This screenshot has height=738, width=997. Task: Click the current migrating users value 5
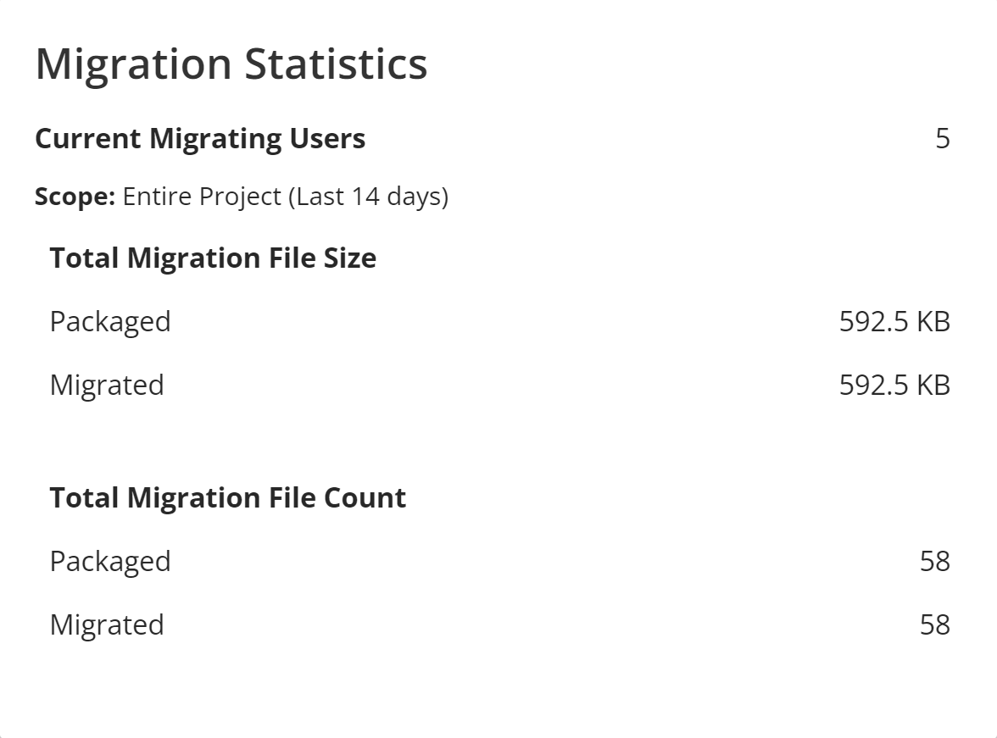pyautogui.click(x=943, y=139)
